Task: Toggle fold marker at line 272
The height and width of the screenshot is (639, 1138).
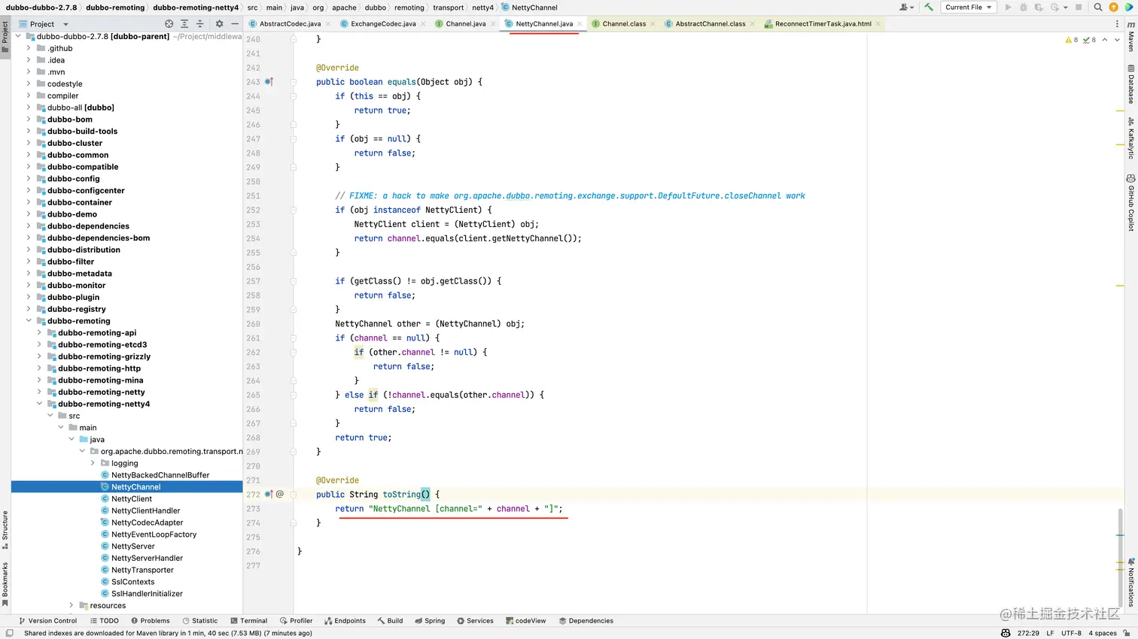Action: point(294,495)
